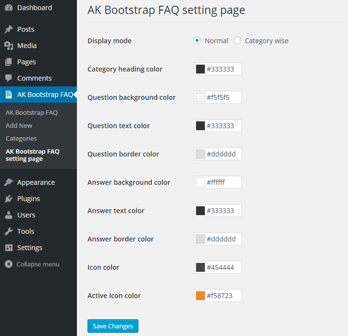Click the page title heading text
Image resolution: width=348 pixels, height=336 pixels.
166,11
